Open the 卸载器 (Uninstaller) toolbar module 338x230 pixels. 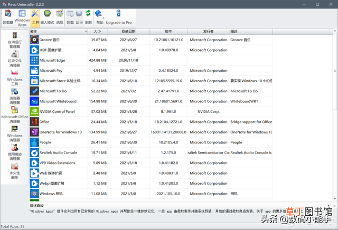[x=8, y=17]
